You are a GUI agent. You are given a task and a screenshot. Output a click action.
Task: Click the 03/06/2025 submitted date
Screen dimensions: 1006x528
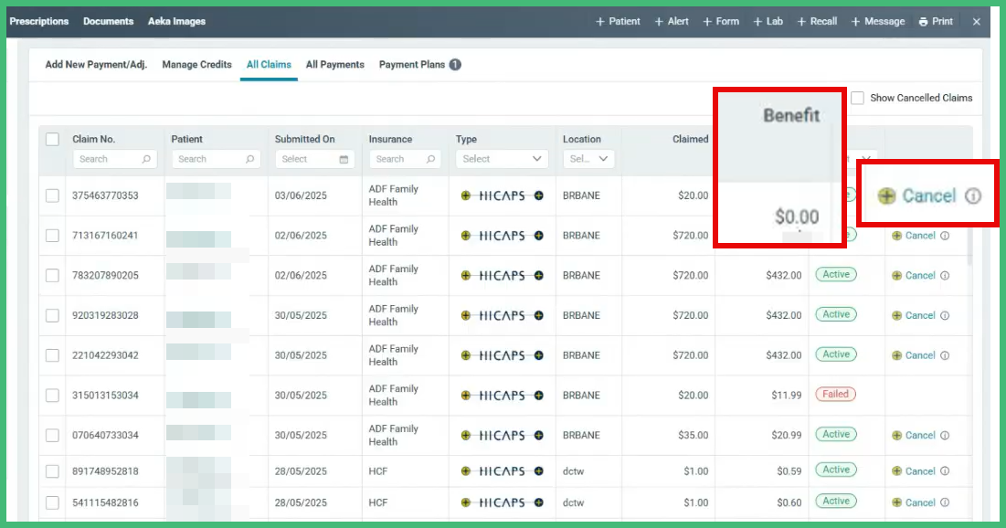tap(301, 195)
